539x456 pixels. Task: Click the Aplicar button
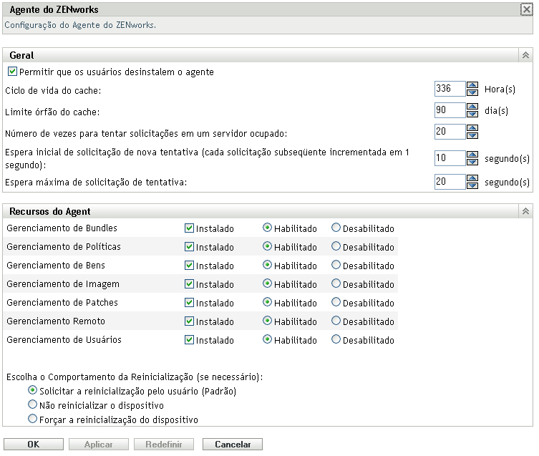99,444
